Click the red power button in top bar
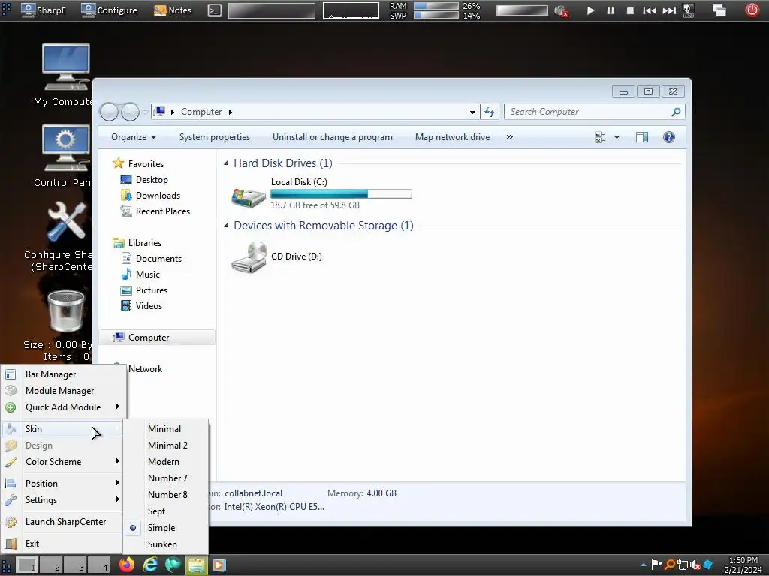The height and width of the screenshot is (576, 769). click(752, 10)
